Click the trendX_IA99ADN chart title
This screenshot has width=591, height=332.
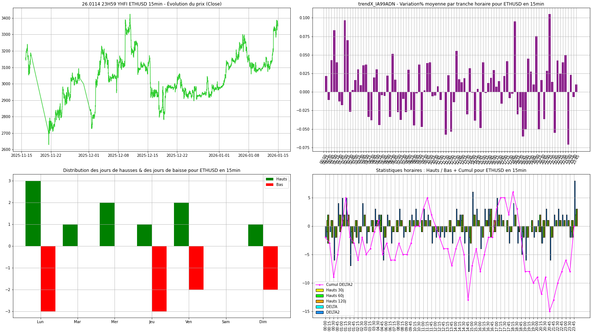coord(451,4)
